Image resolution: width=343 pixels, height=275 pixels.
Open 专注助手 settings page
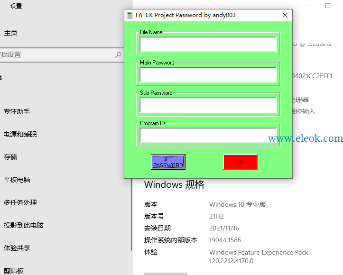click(x=17, y=111)
